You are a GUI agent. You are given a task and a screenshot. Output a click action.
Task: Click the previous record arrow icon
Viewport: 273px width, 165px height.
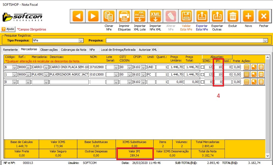tap(78, 16)
